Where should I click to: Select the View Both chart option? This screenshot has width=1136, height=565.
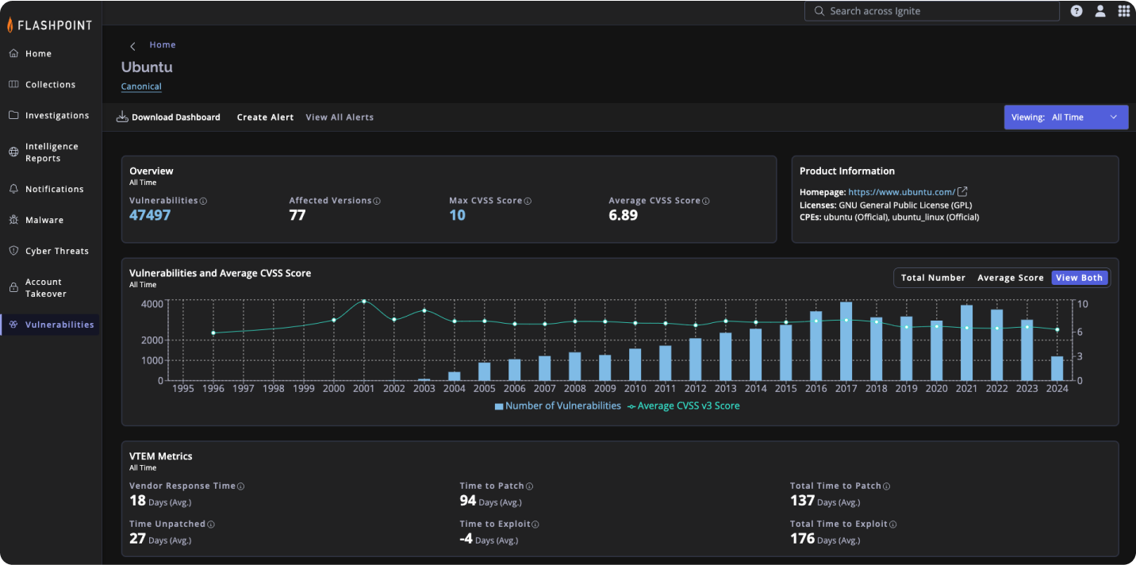(1079, 278)
